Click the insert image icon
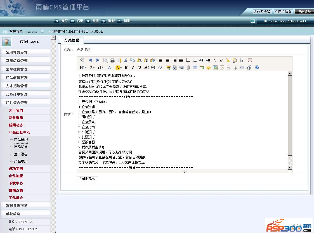Viewport: 314px width, 233px height. [168, 67]
